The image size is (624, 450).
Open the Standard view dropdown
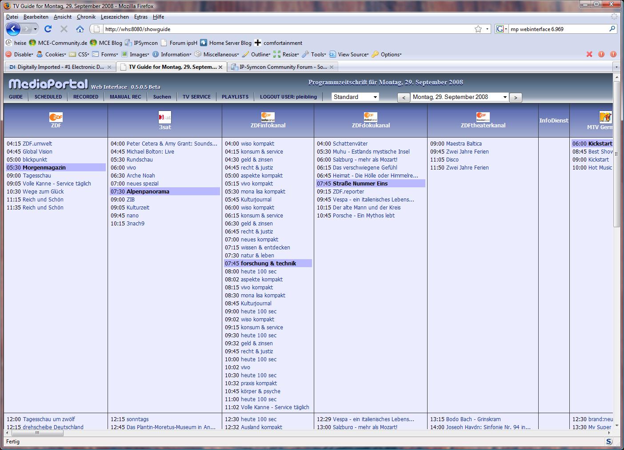click(356, 97)
